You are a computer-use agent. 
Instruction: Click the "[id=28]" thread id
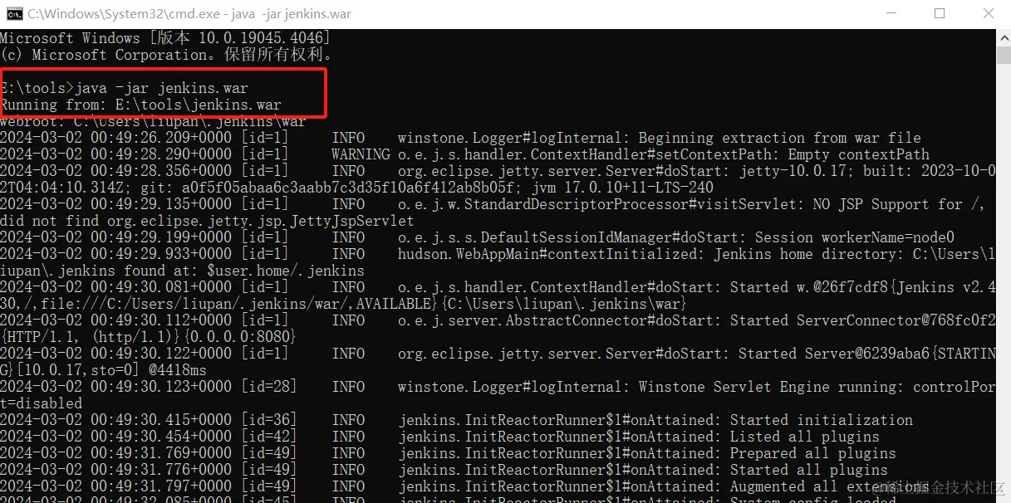pos(268,387)
